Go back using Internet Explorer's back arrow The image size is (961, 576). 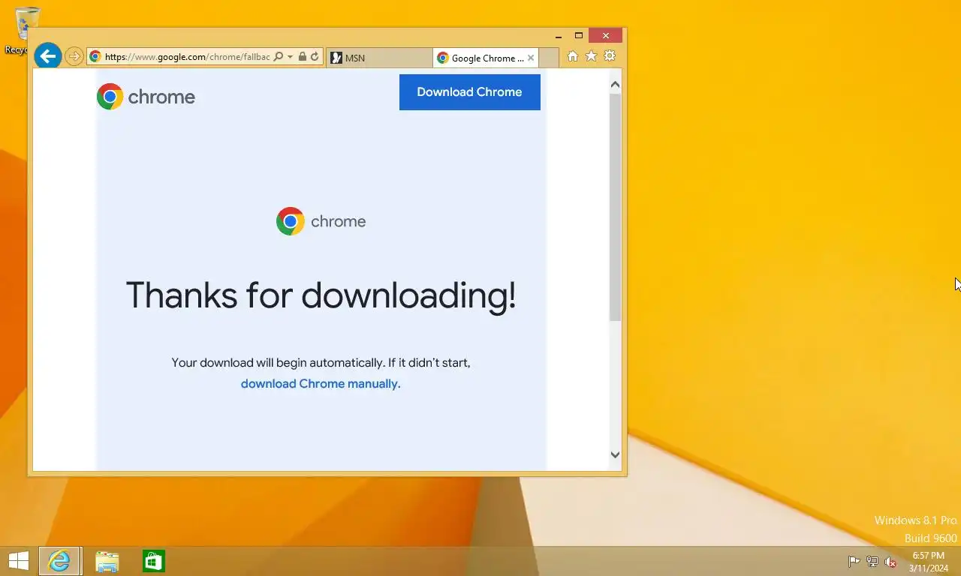coord(47,55)
